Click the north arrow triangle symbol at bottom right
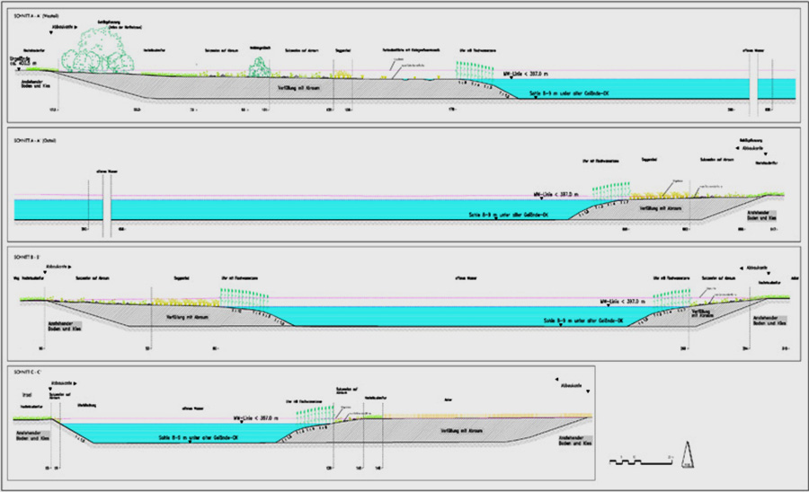 coord(688,457)
